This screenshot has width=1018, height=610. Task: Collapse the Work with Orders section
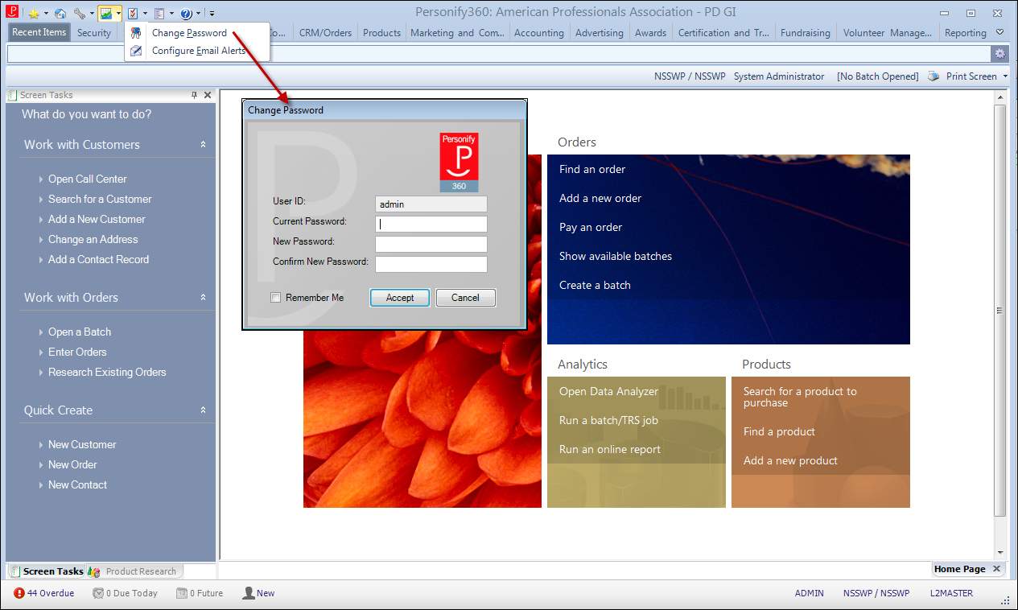(203, 298)
